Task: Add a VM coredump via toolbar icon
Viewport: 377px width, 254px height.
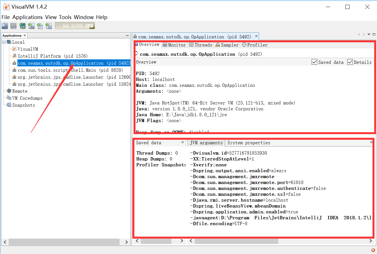Action: tap(40, 26)
